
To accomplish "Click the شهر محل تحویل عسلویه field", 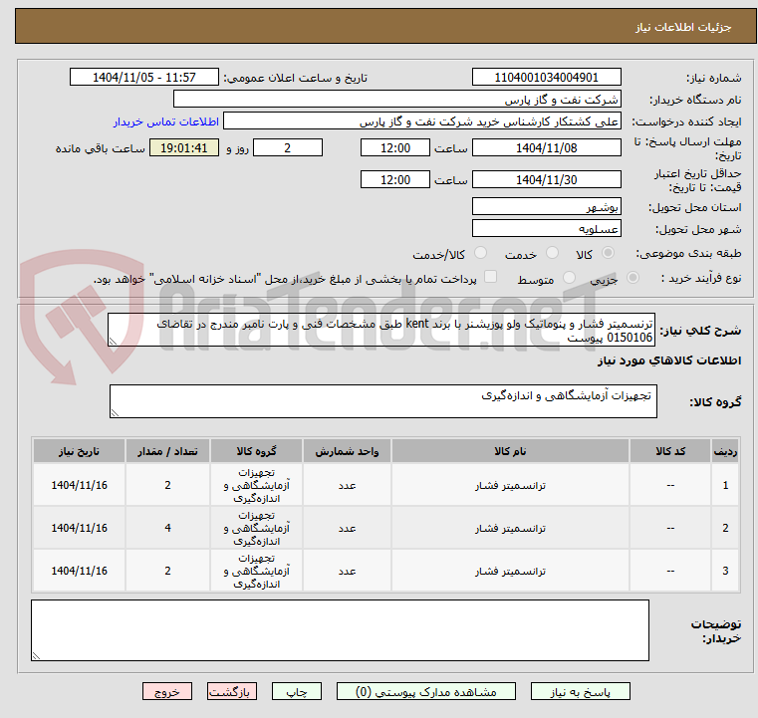I will [546, 228].
